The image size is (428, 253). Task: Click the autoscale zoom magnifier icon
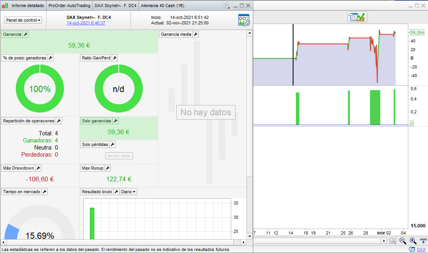coord(393,241)
